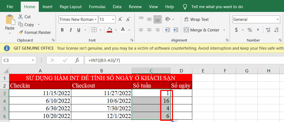Image resolution: width=284 pixels, height=122 pixels.
Task: Open Font group dialog launcher
Action: [132, 40]
